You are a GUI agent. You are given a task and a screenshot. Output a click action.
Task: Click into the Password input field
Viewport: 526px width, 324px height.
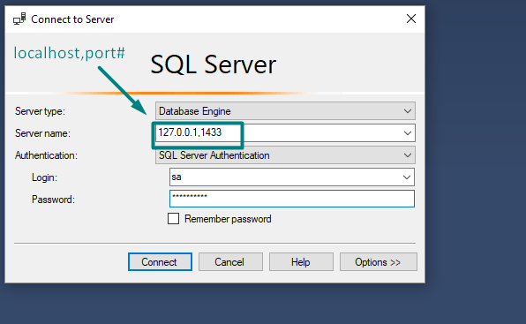click(x=292, y=199)
